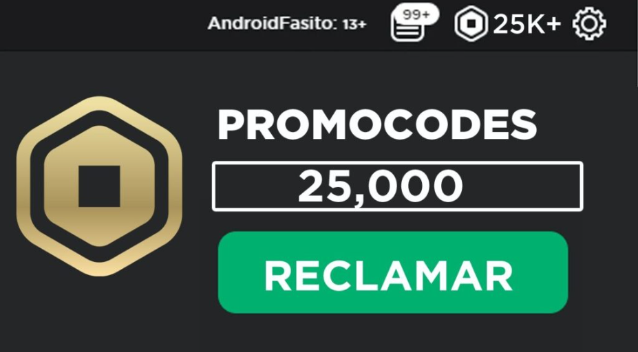
Task: Click the empty dark header bar area
Action: (102, 24)
